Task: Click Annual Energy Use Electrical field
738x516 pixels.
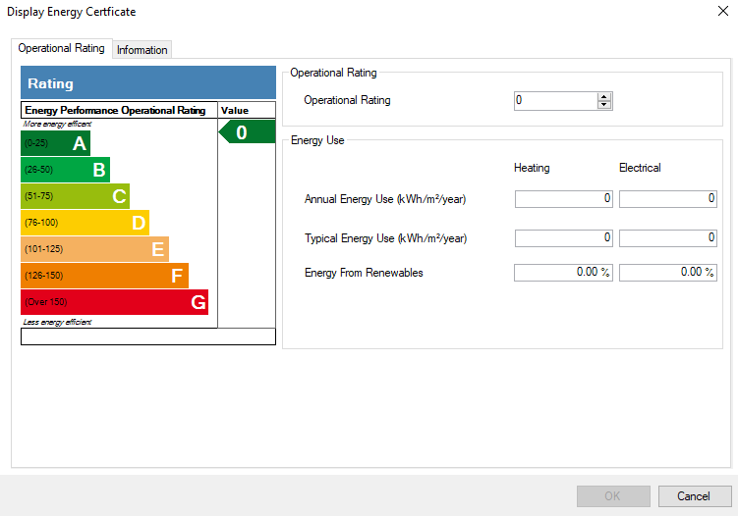Action: [667, 199]
